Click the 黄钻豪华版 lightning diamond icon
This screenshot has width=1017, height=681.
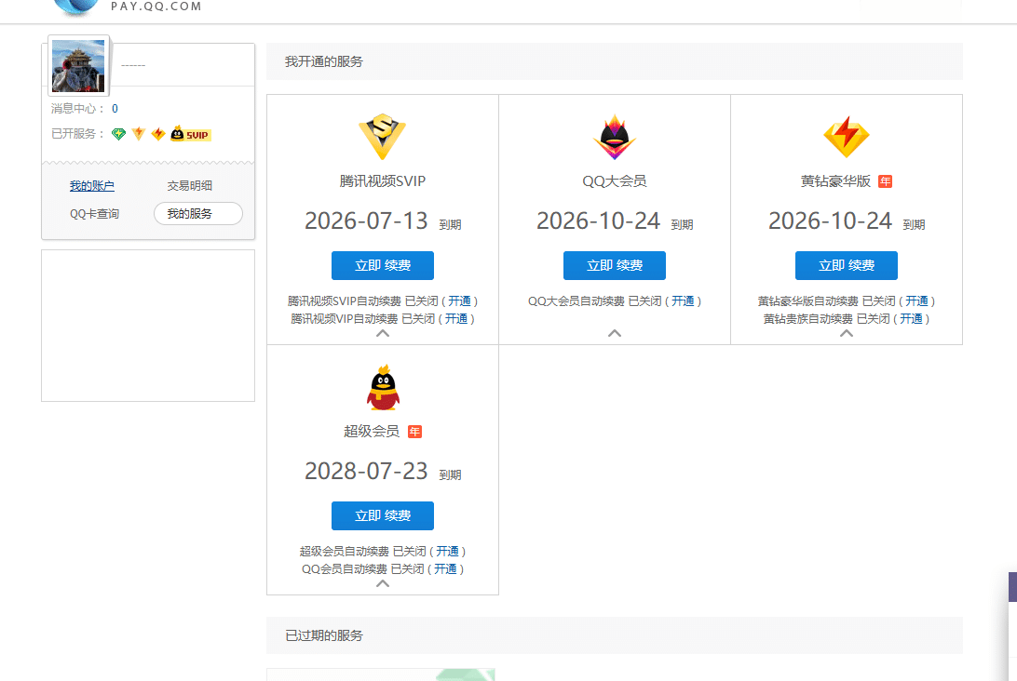tap(847, 137)
